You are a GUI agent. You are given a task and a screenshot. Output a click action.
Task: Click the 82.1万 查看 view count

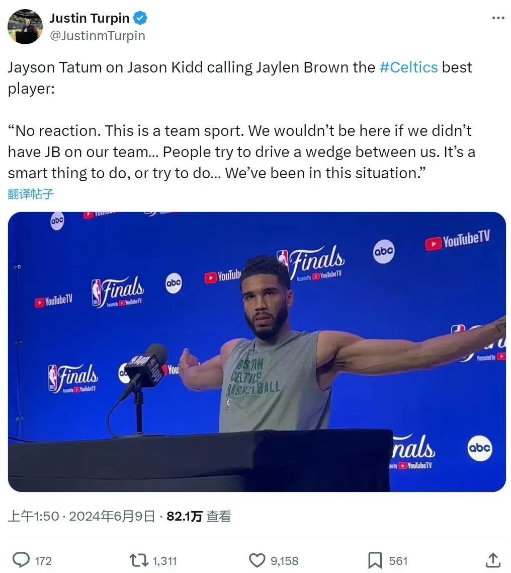pyautogui.click(x=199, y=516)
